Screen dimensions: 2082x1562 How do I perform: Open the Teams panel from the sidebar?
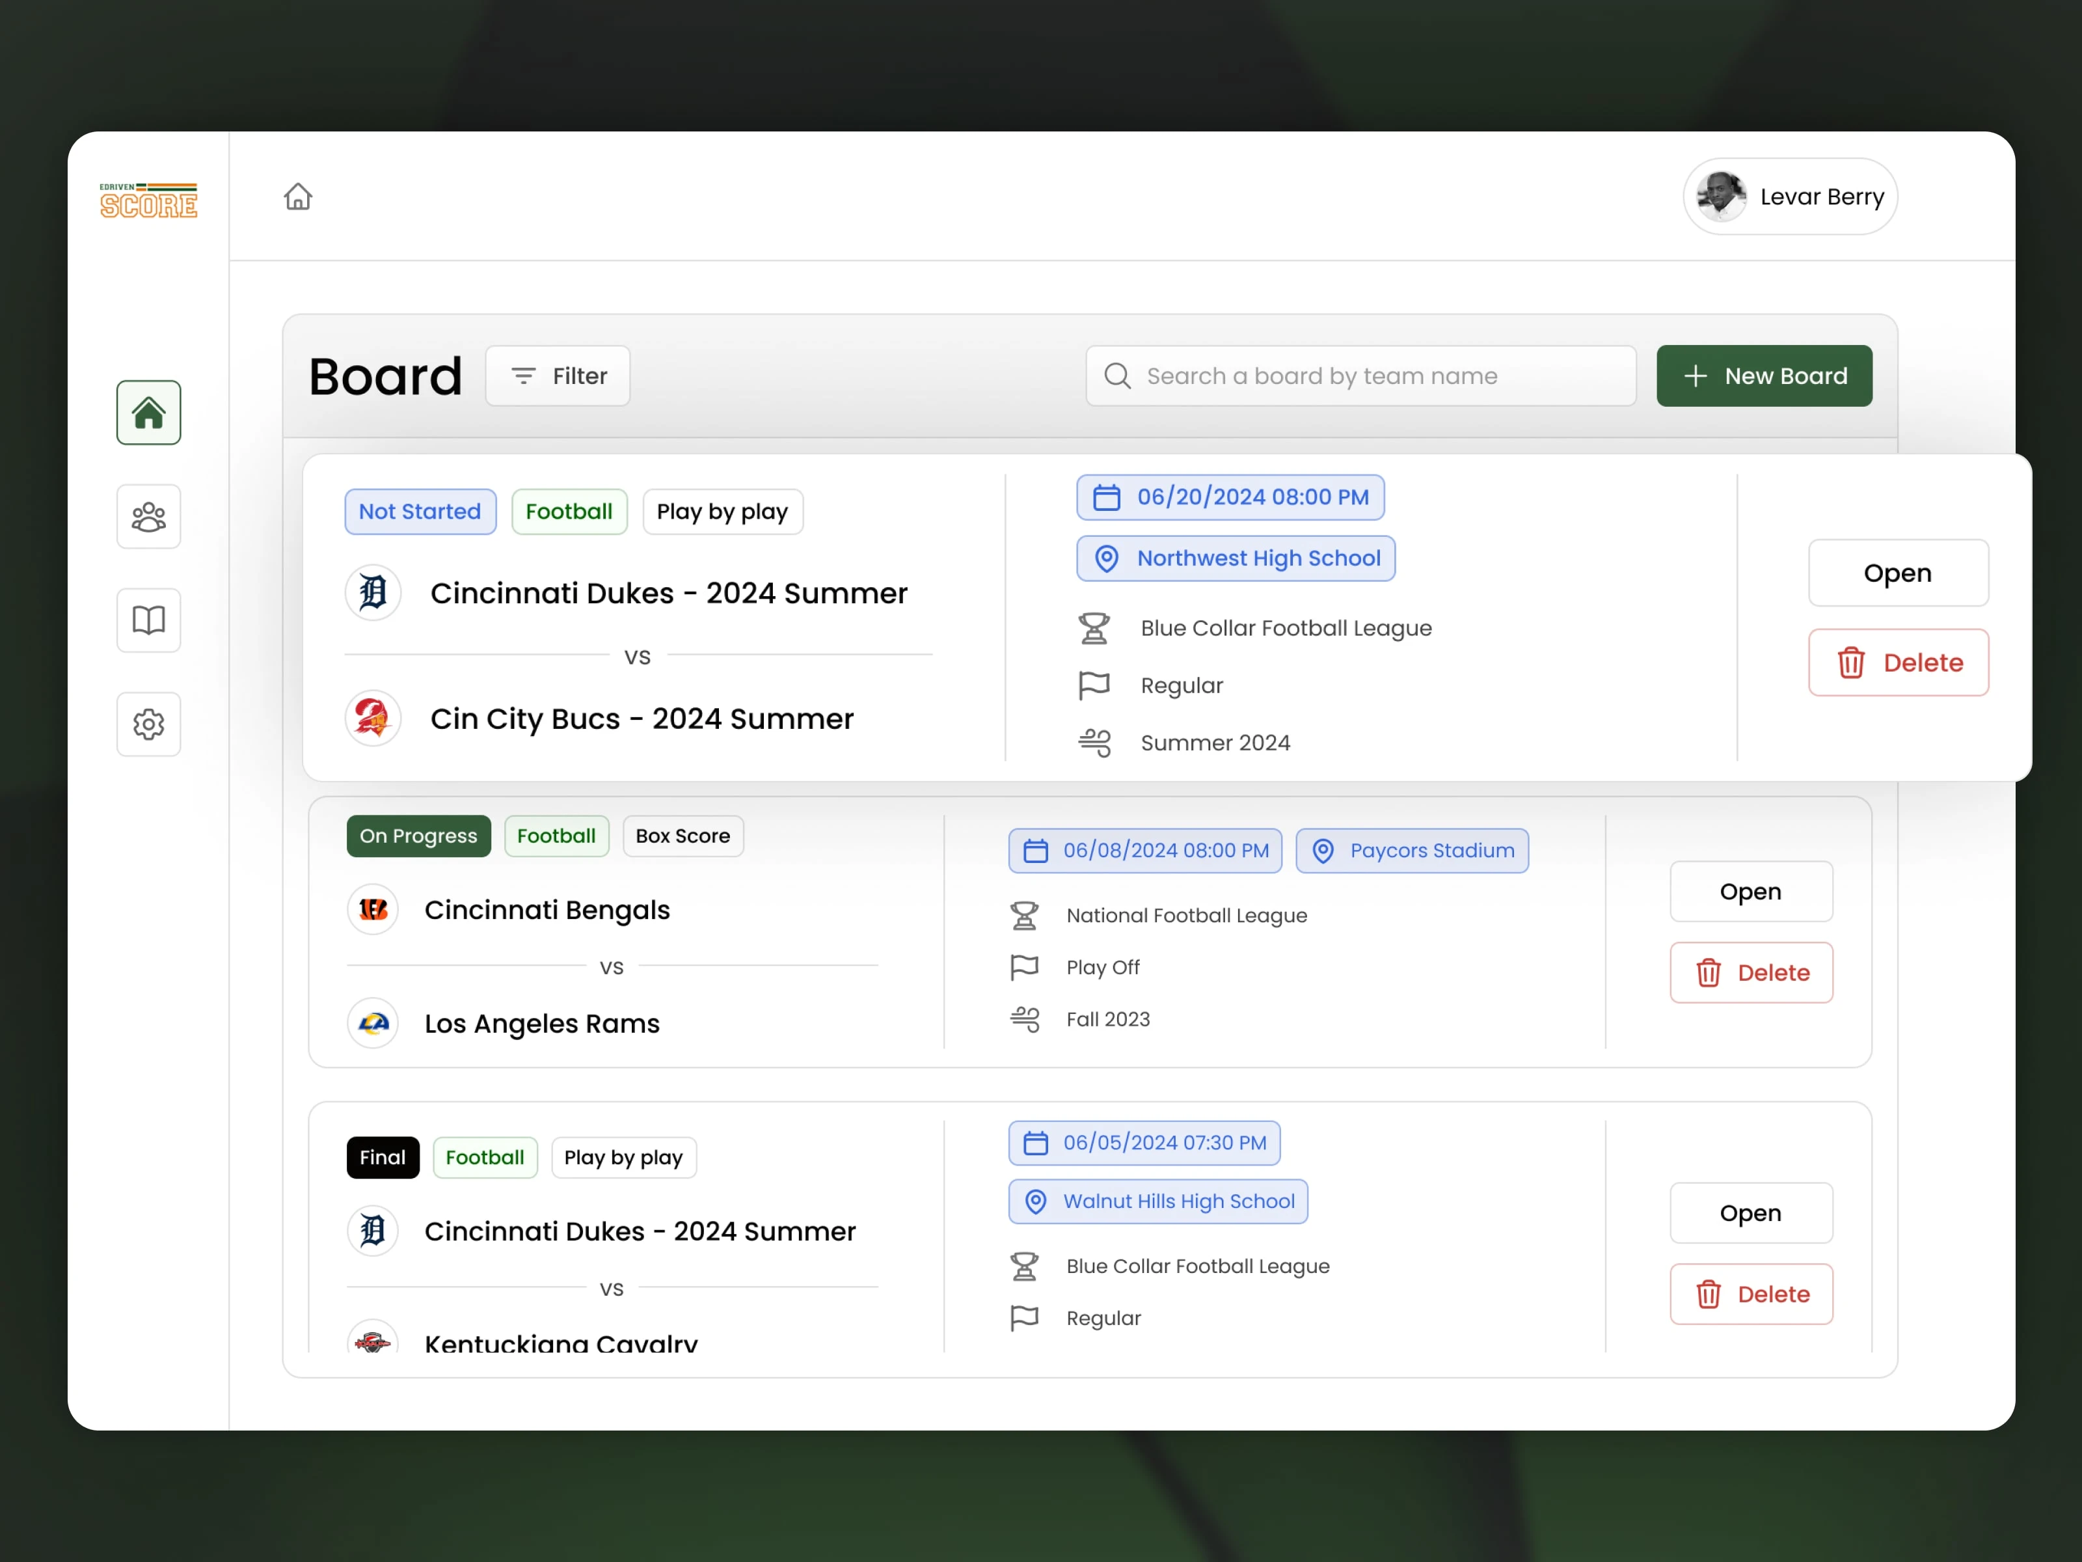(148, 516)
